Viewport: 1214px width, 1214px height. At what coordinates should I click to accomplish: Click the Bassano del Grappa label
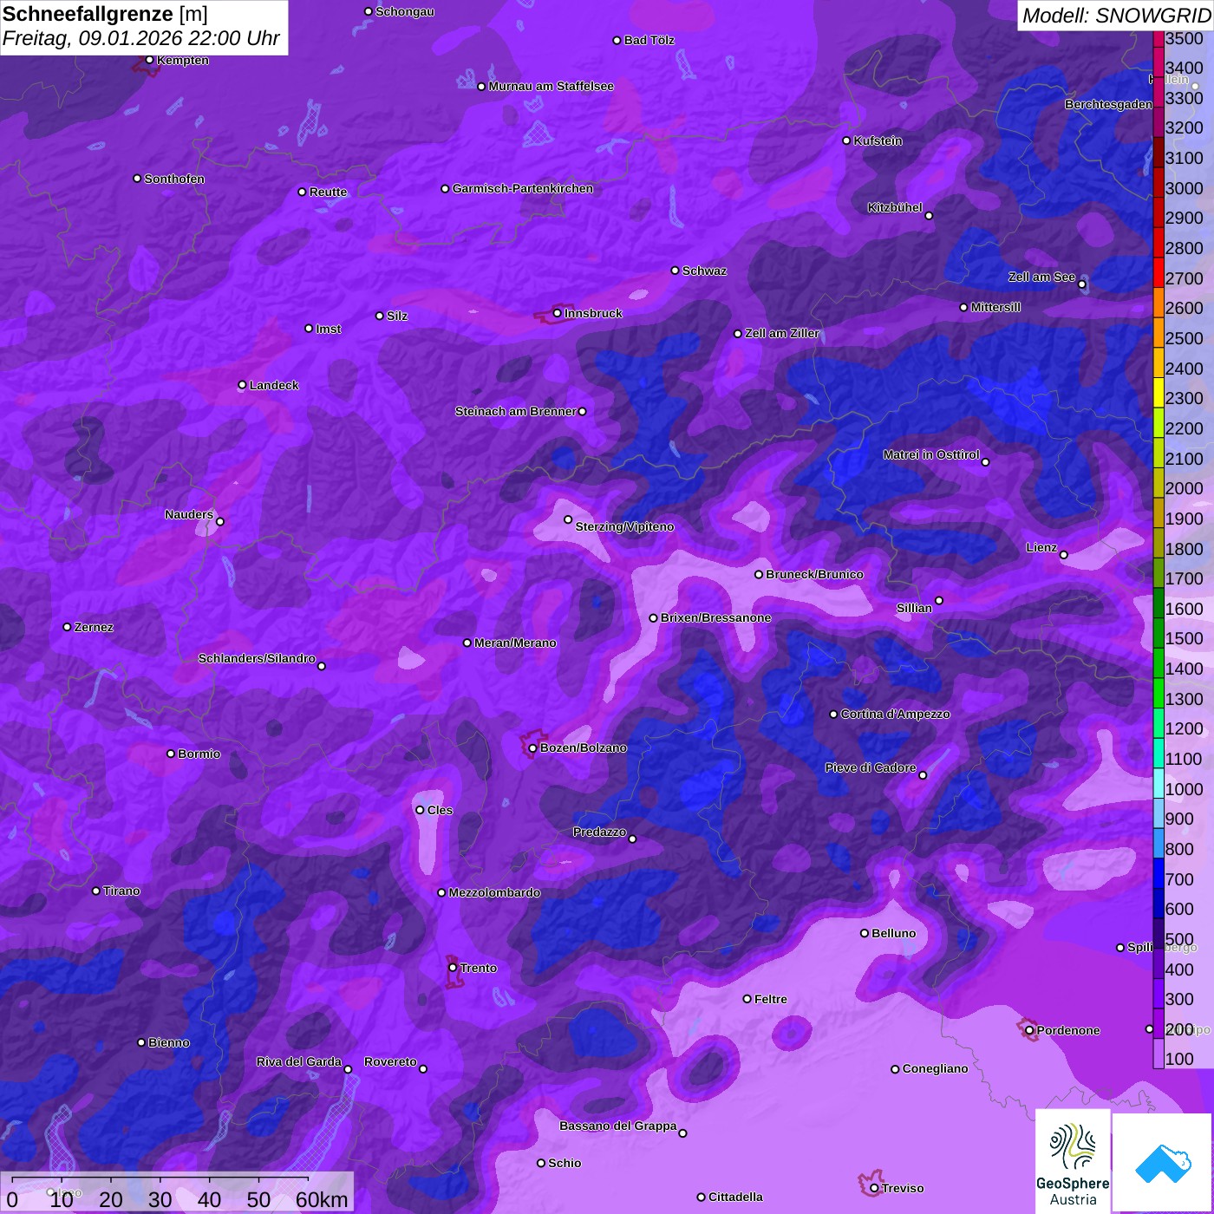(617, 1126)
